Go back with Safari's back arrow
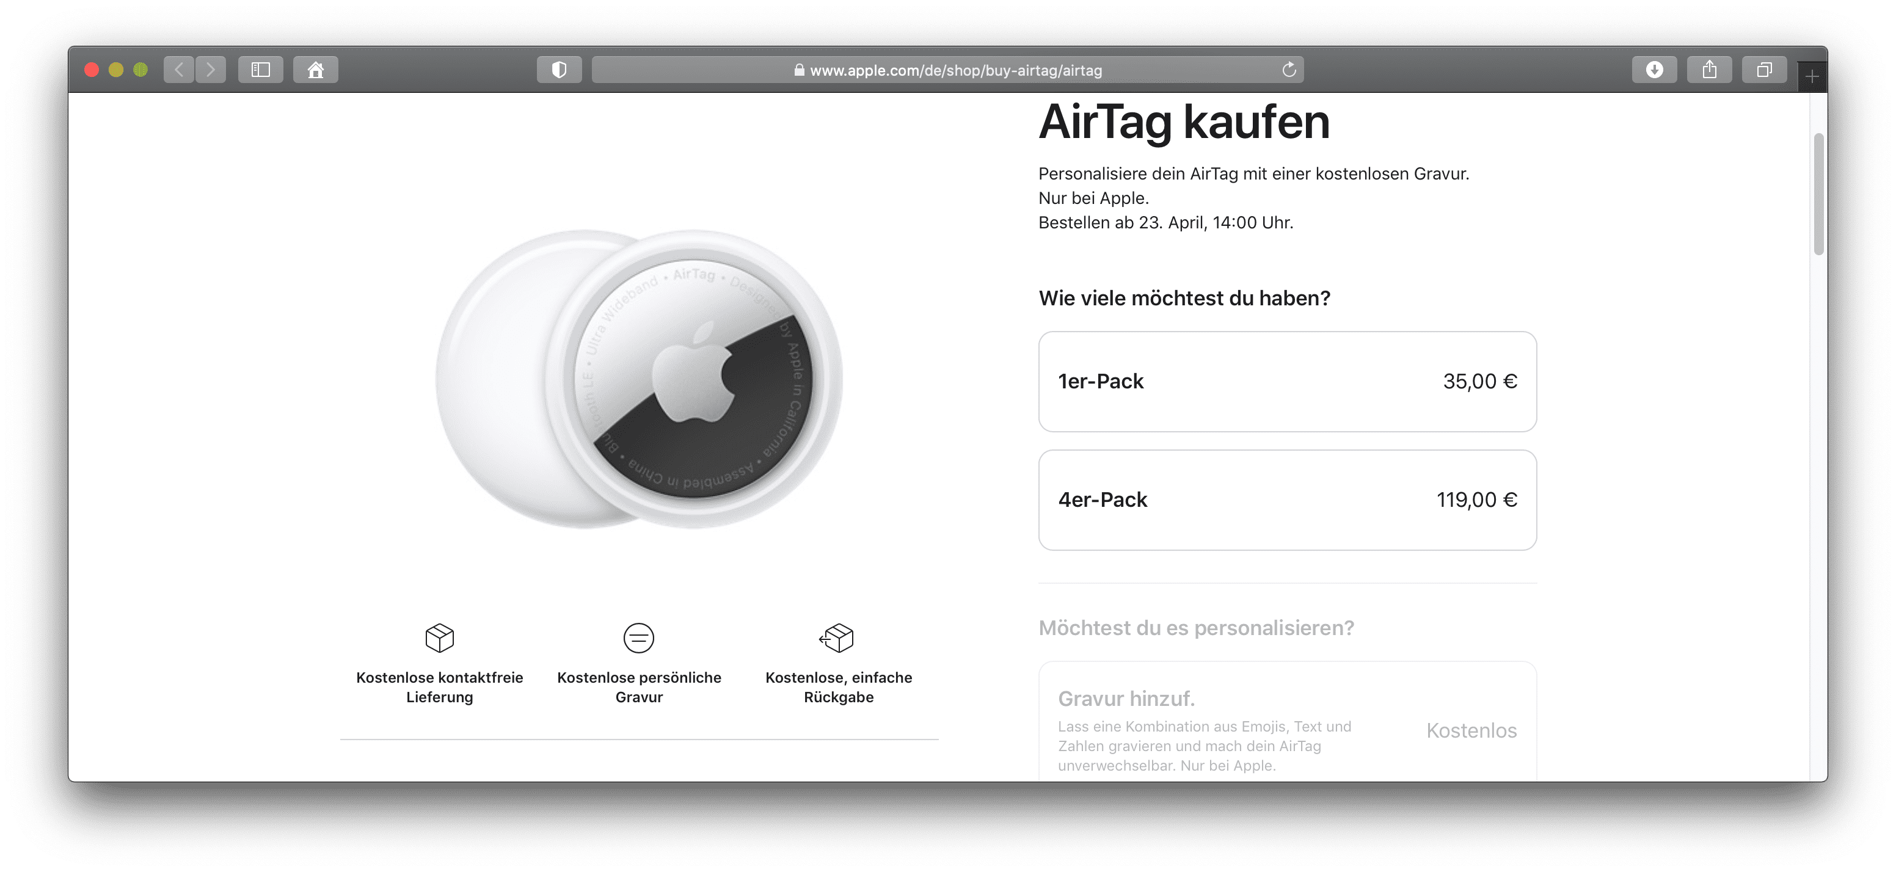Screen dimensions: 1896x872 pyautogui.click(x=179, y=70)
